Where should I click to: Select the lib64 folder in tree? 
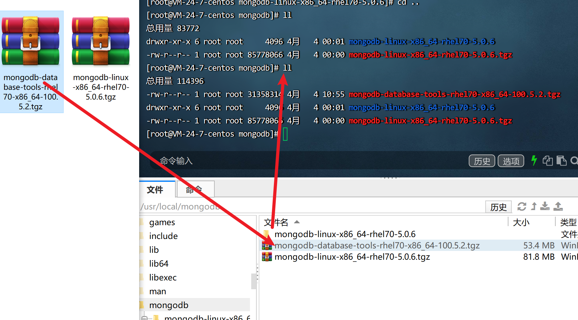[159, 263]
